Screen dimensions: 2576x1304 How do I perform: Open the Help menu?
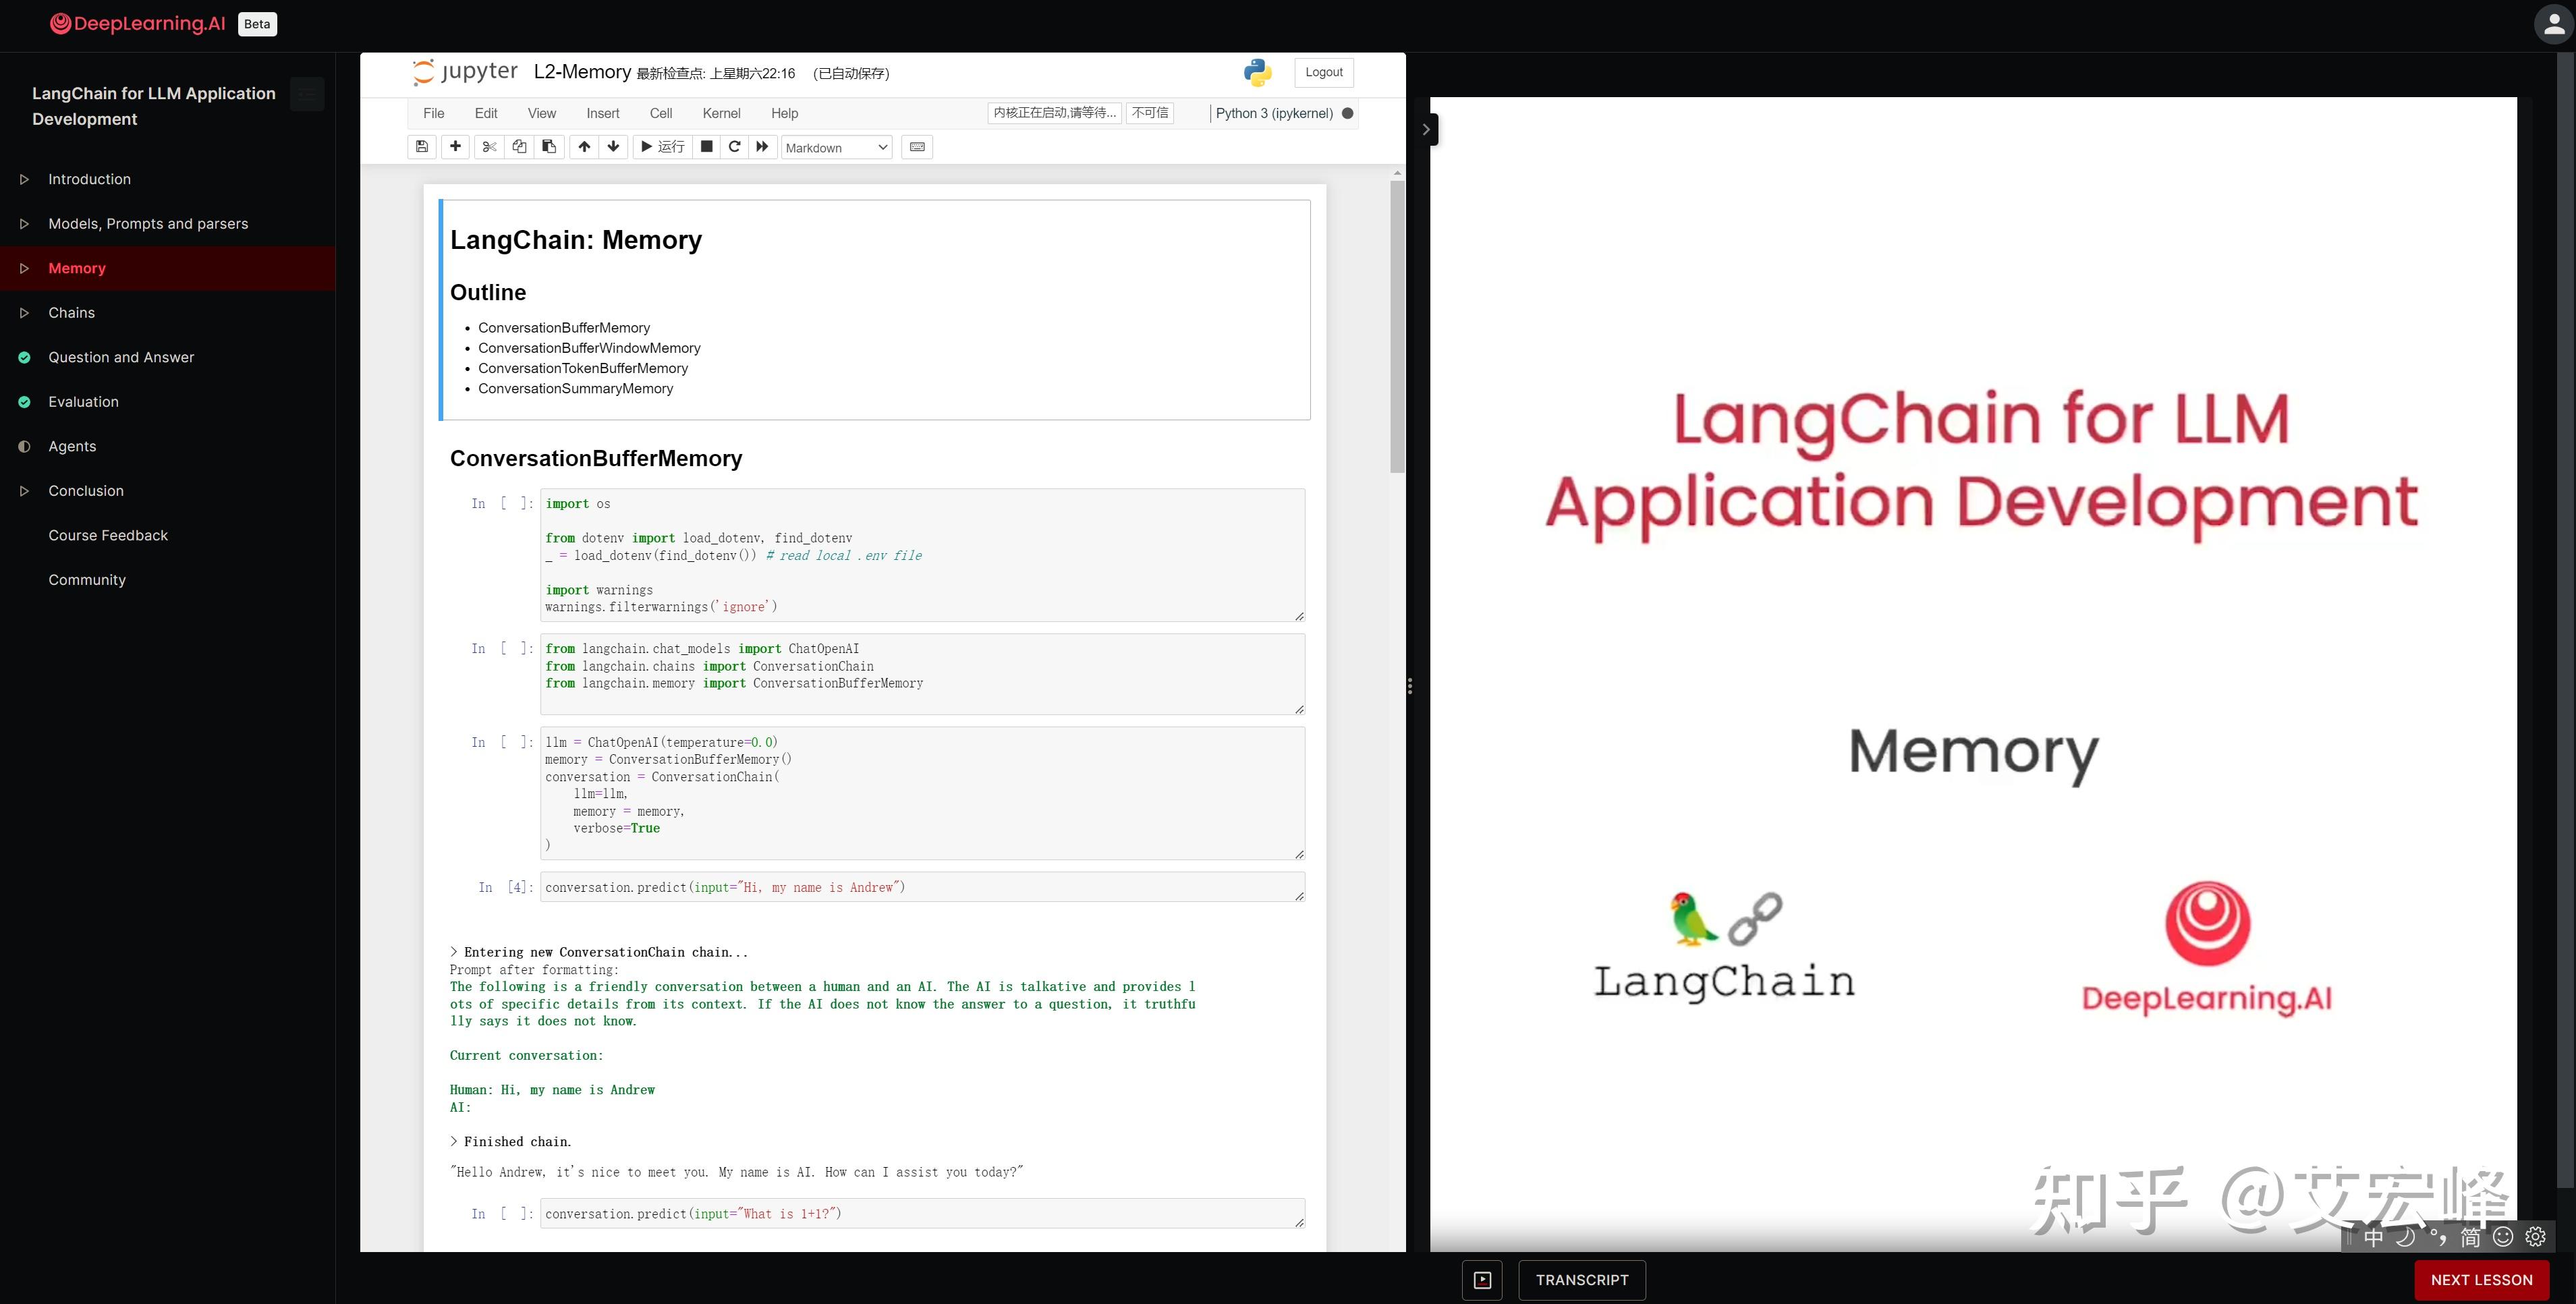click(x=785, y=113)
